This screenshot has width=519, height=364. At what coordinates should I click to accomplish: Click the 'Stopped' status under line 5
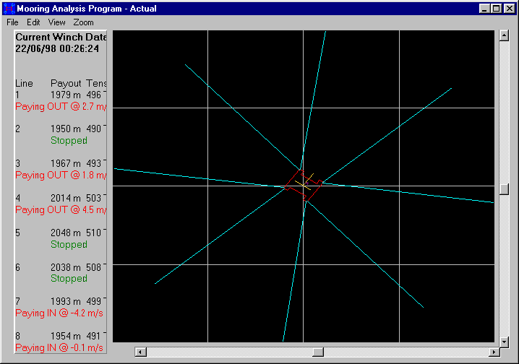click(69, 244)
